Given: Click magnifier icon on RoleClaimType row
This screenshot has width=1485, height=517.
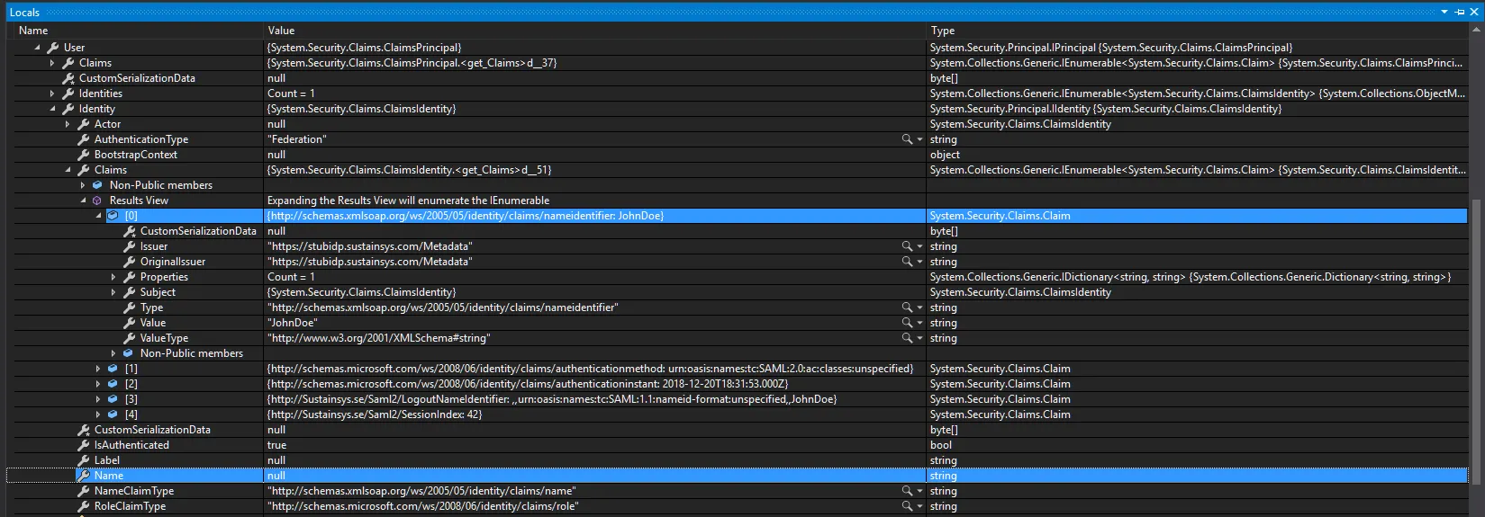Looking at the screenshot, I should coord(907,506).
